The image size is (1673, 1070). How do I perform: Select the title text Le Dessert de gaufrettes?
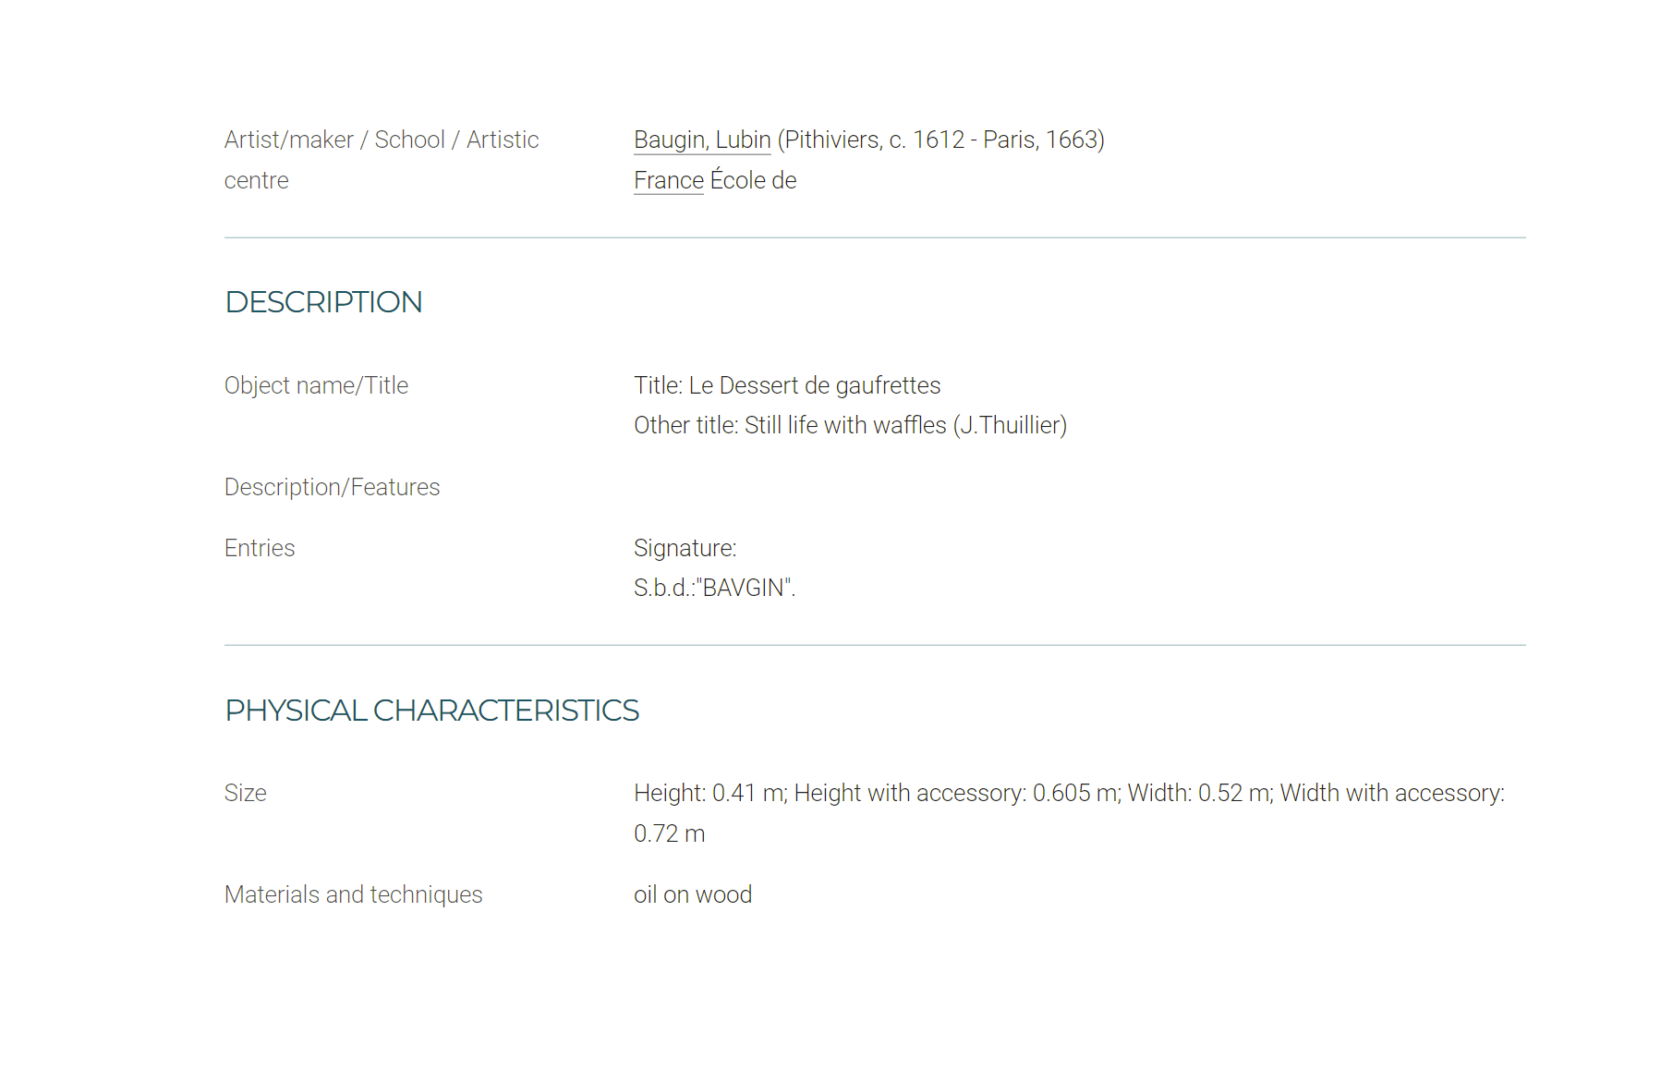[815, 385]
